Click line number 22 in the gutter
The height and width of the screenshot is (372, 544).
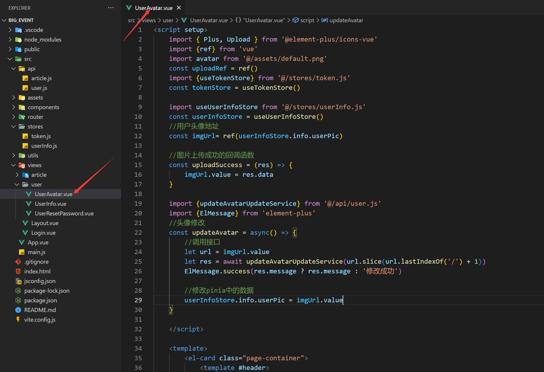point(138,233)
